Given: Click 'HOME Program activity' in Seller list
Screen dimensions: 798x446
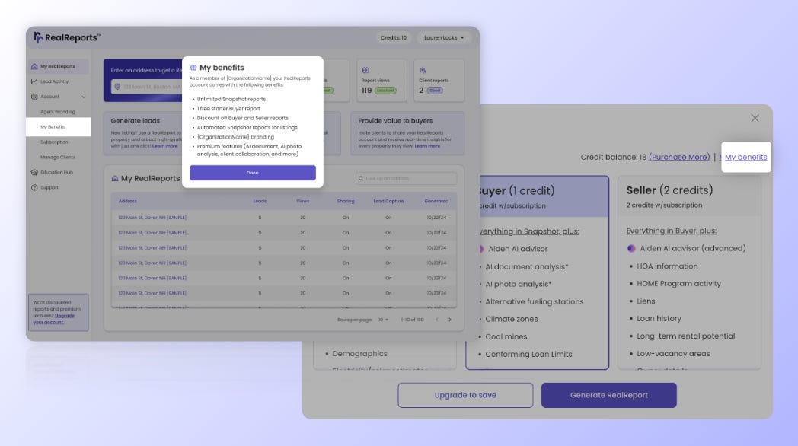Looking at the screenshot, I should [x=679, y=284].
